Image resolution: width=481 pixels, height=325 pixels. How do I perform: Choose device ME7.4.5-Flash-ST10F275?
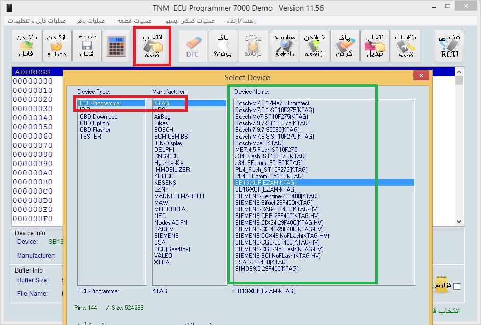[266, 150]
